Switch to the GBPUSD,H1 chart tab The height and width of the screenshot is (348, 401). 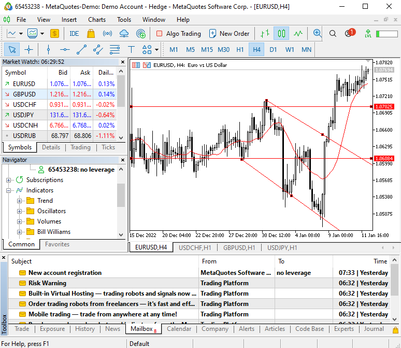(x=239, y=248)
